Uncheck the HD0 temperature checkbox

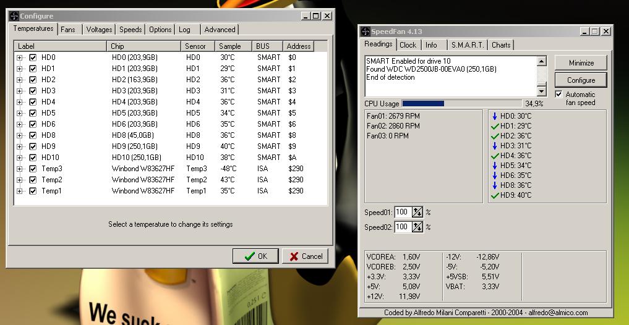[33, 57]
